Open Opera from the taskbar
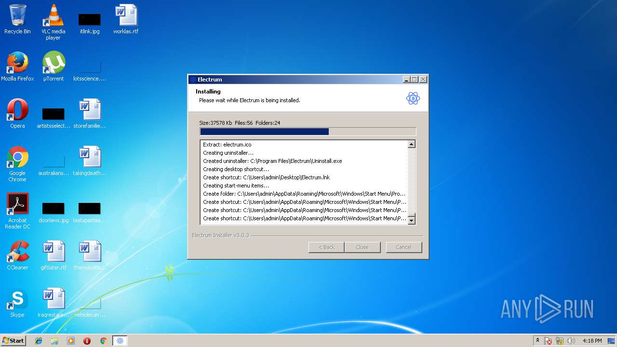This screenshot has height=347, width=617. pyautogui.click(x=87, y=341)
